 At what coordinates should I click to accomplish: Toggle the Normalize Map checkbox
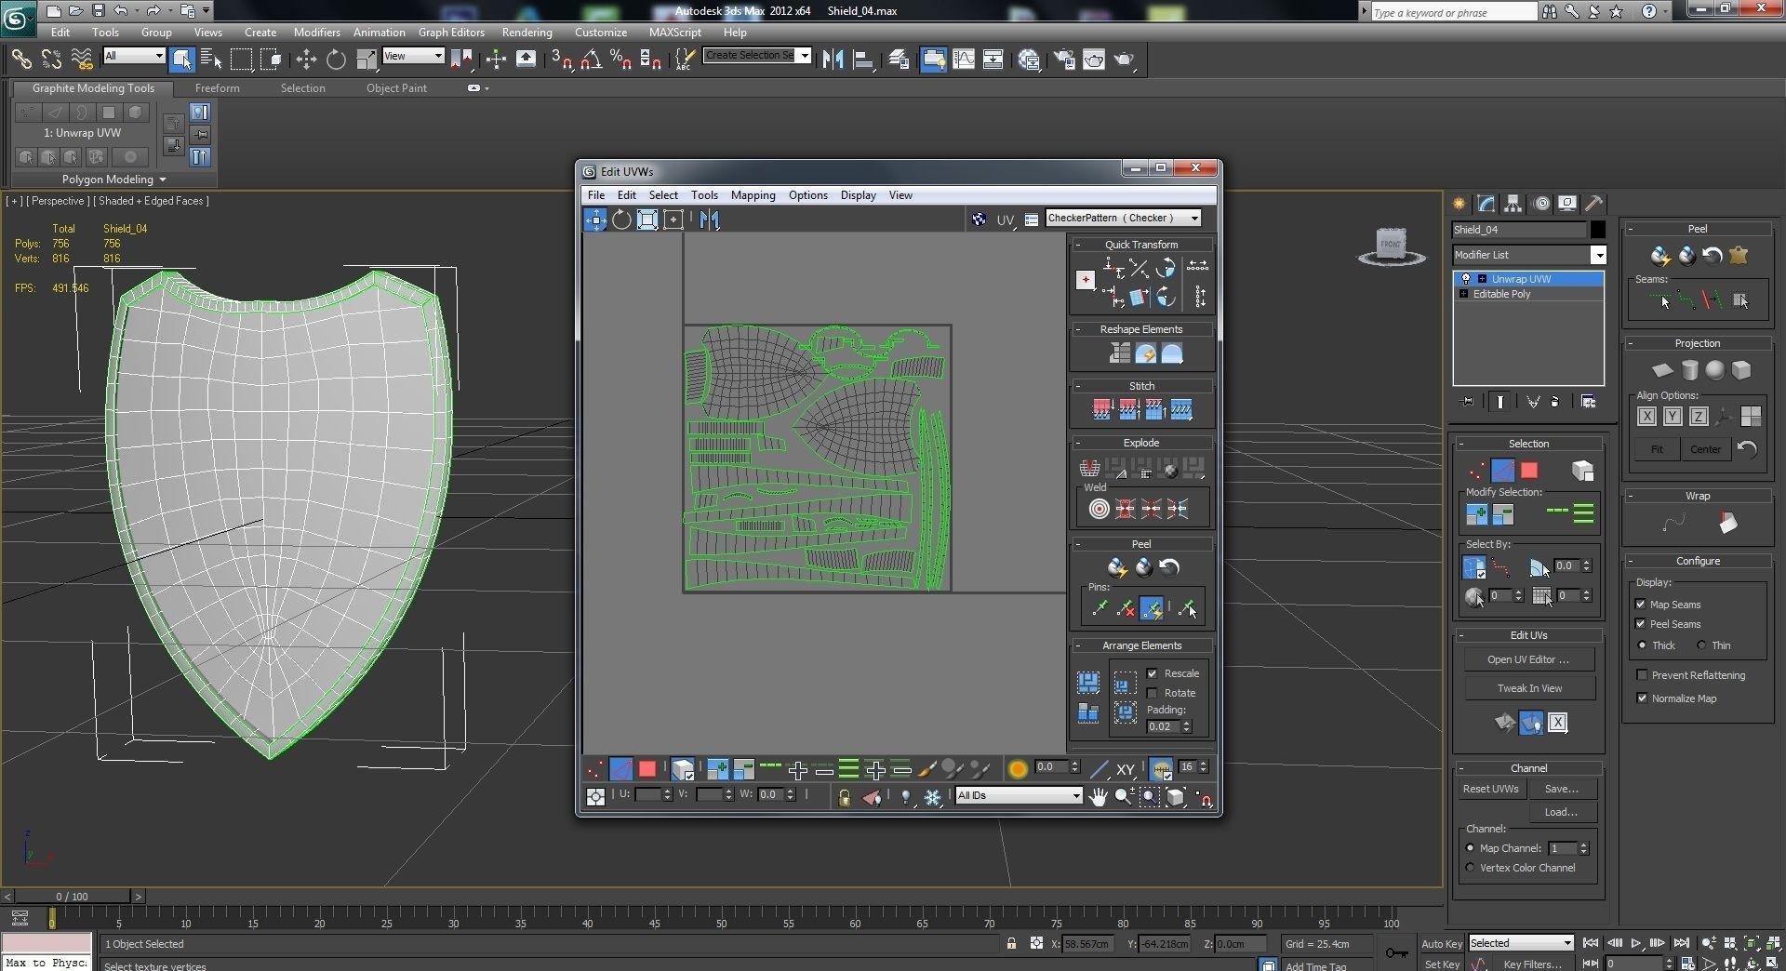click(x=1642, y=698)
